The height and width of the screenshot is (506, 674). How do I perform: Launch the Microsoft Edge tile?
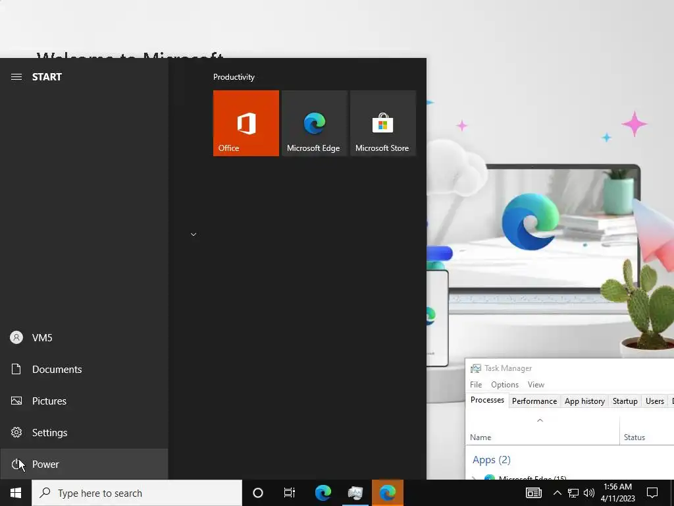click(314, 123)
